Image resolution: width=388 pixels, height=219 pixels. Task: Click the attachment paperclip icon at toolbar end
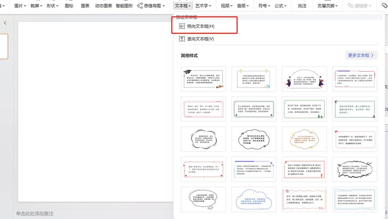pyautogui.click(x=384, y=5)
